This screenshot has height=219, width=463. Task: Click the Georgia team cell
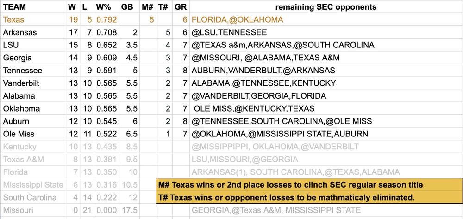(x=17, y=58)
